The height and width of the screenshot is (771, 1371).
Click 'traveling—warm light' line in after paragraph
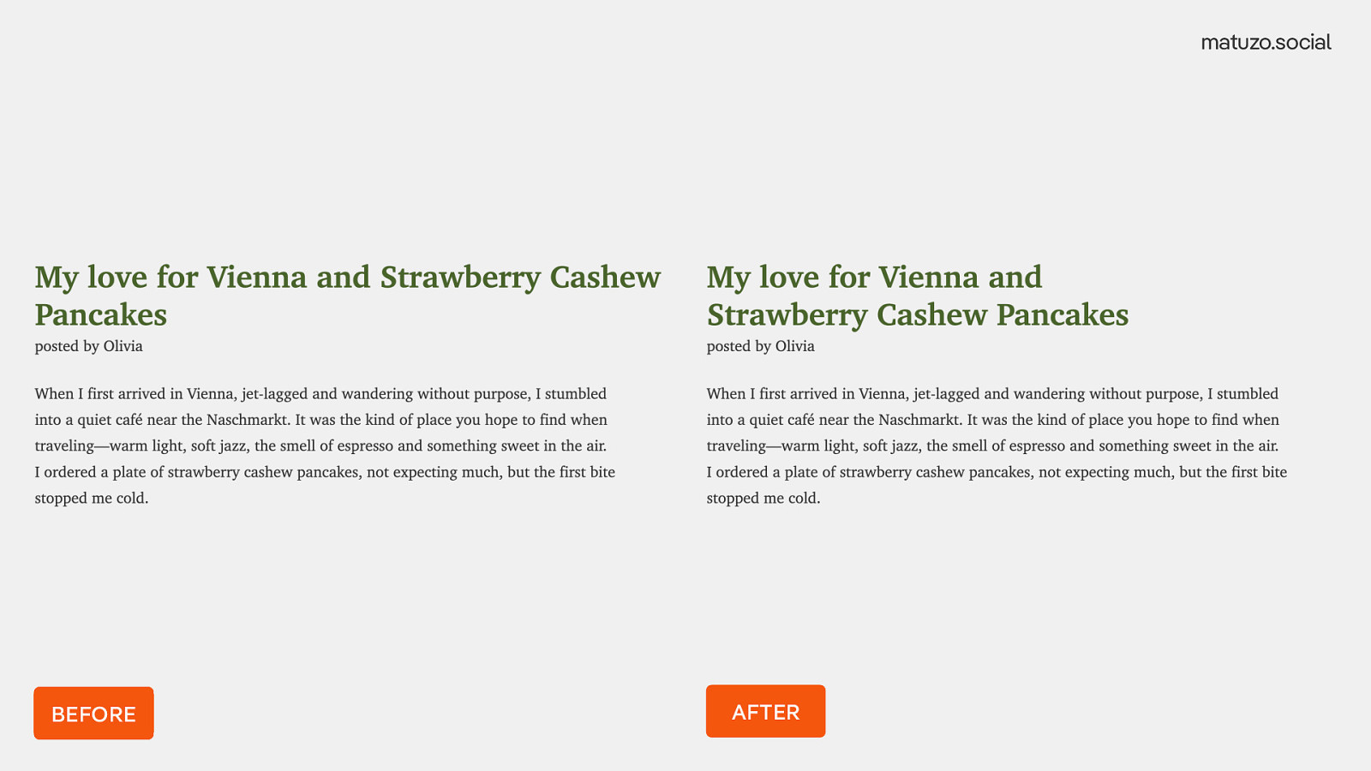[992, 445]
